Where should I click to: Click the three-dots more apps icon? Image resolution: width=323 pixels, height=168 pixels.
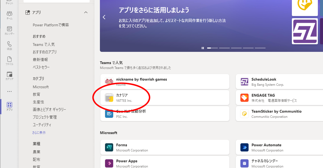9,91
